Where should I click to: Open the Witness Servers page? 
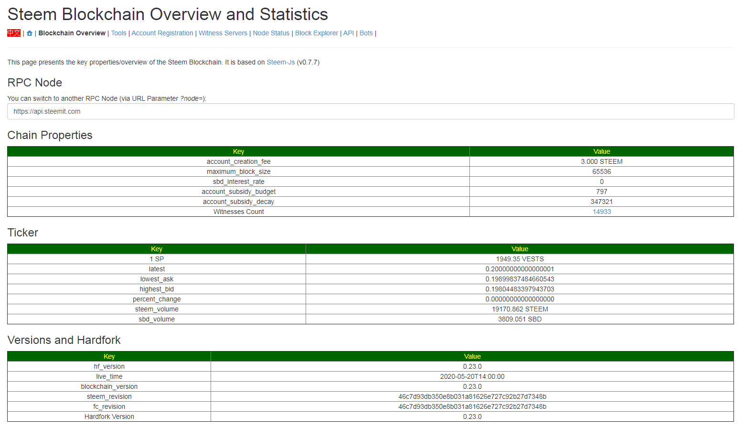pyautogui.click(x=223, y=33)
